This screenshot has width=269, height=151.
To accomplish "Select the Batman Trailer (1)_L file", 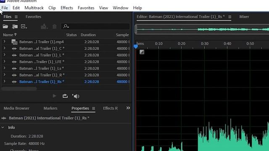I will 42,55.
